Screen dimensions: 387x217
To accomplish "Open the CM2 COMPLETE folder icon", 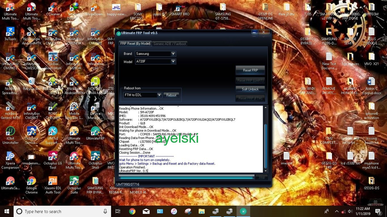I will click(329, 136).
